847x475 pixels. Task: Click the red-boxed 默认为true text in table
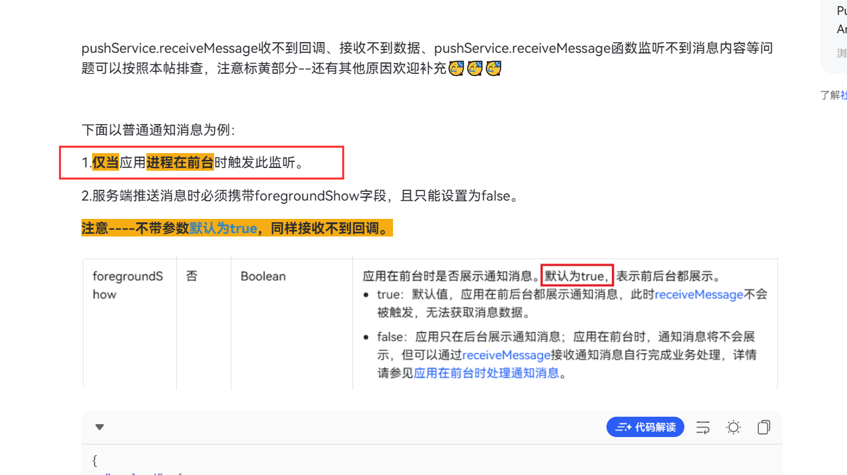(577, 276)
